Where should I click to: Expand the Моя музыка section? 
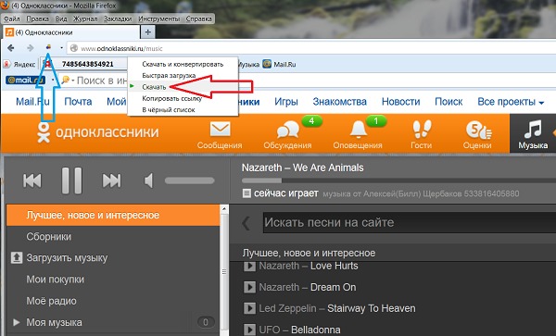[16, 322]
